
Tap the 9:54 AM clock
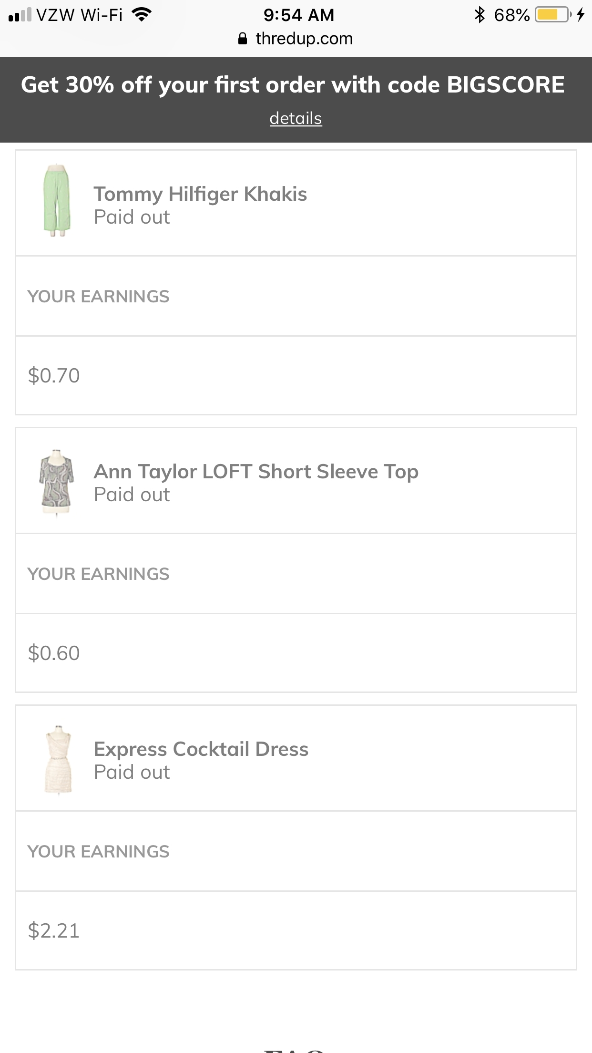coord(298,15)
